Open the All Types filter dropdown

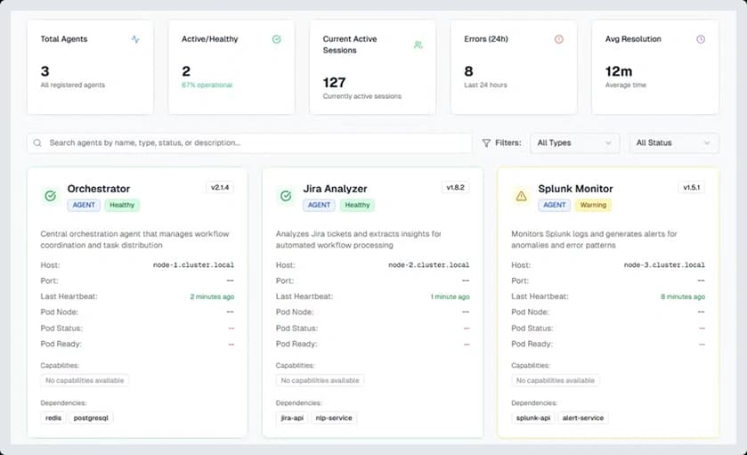(574, 143)
